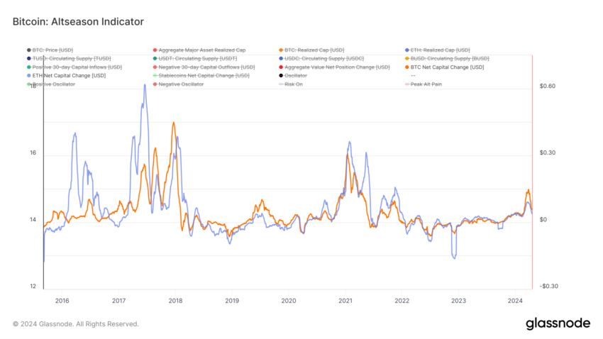The width and height of the screenshot is (603, 339).
Task: Click USDC: Circulating Supply legend dot
Action: point(281,58)
